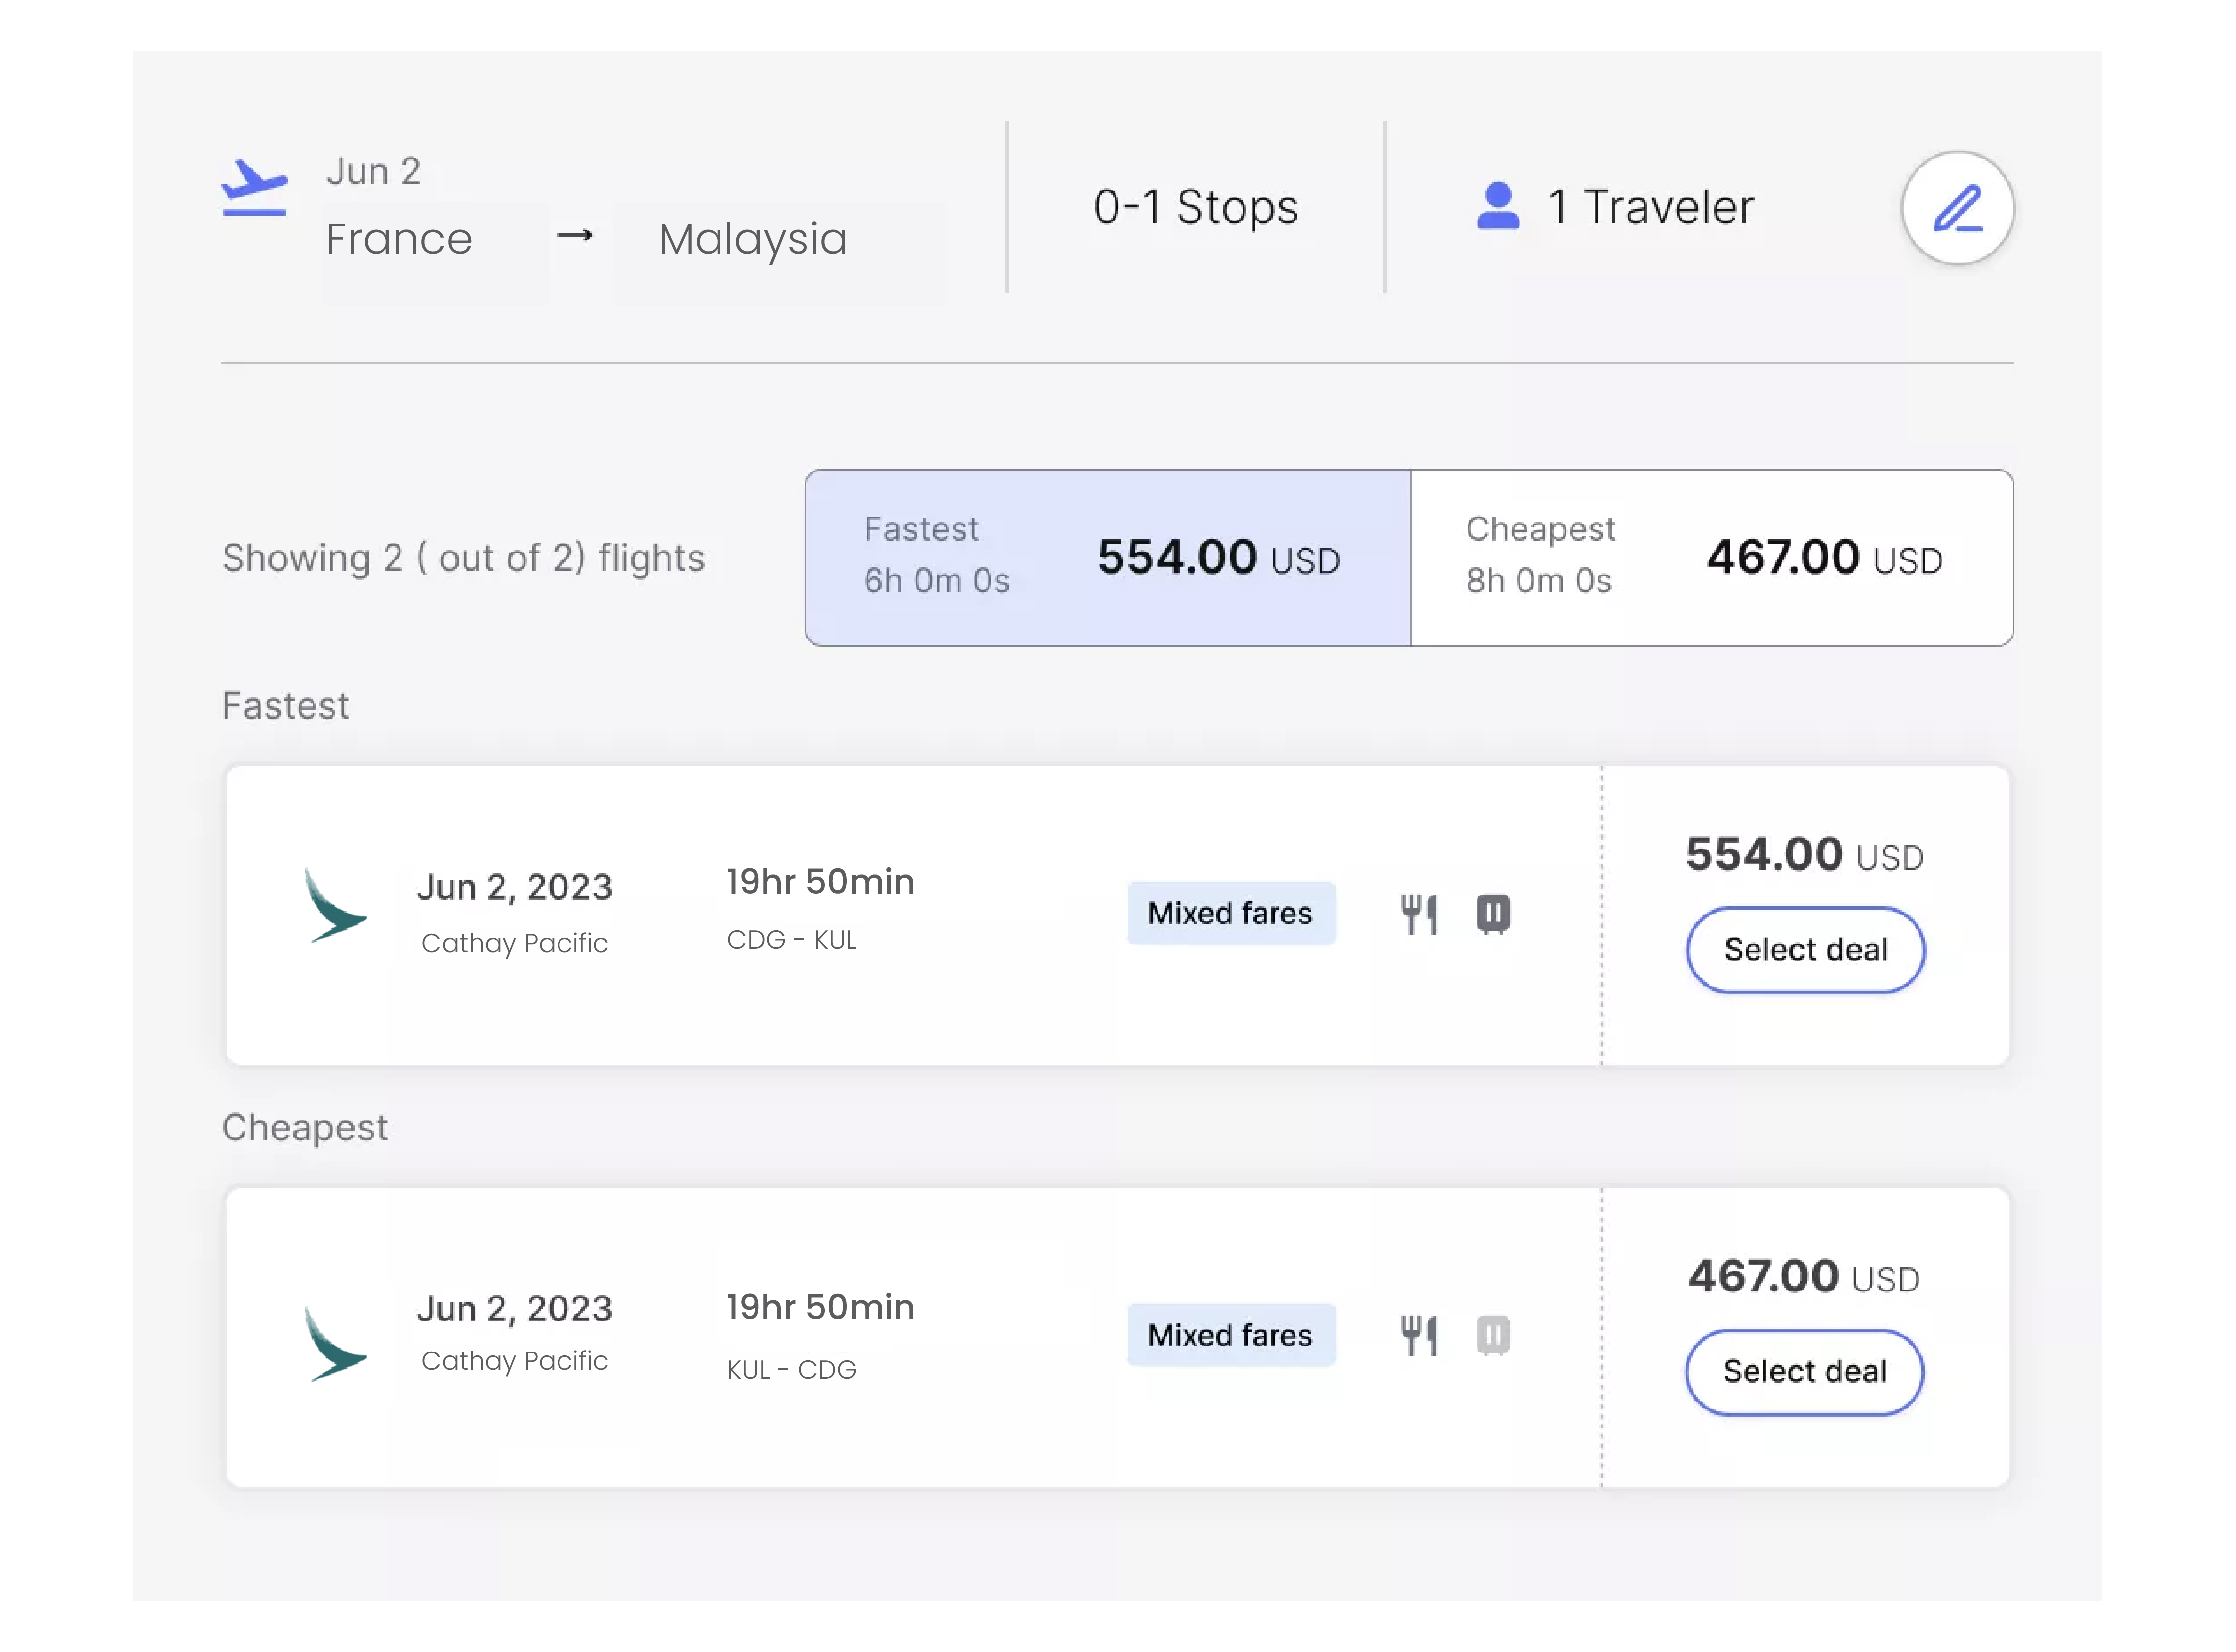The width and height of the screenshot is (2236, 1652).
Task: Click the Mixed fares tag on the CDG - KUL flight
Action: coord(1231,913)
